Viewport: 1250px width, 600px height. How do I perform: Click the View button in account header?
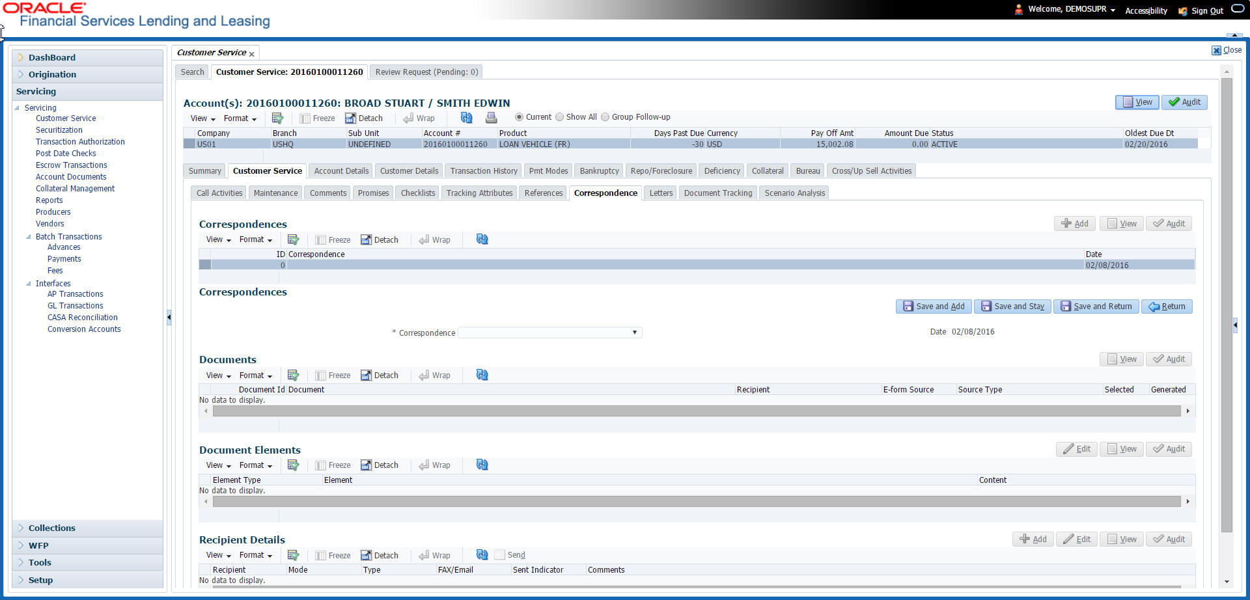point(1137,102)
